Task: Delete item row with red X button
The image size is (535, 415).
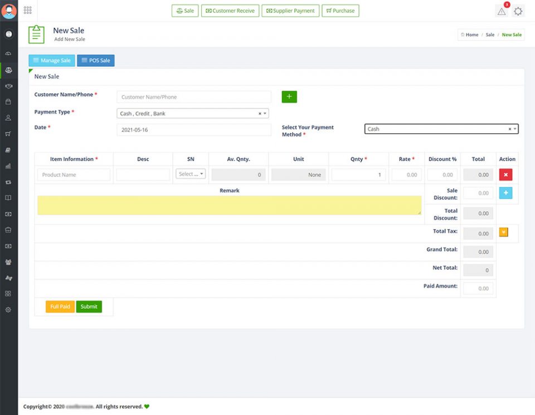Action: coord(505,175)
